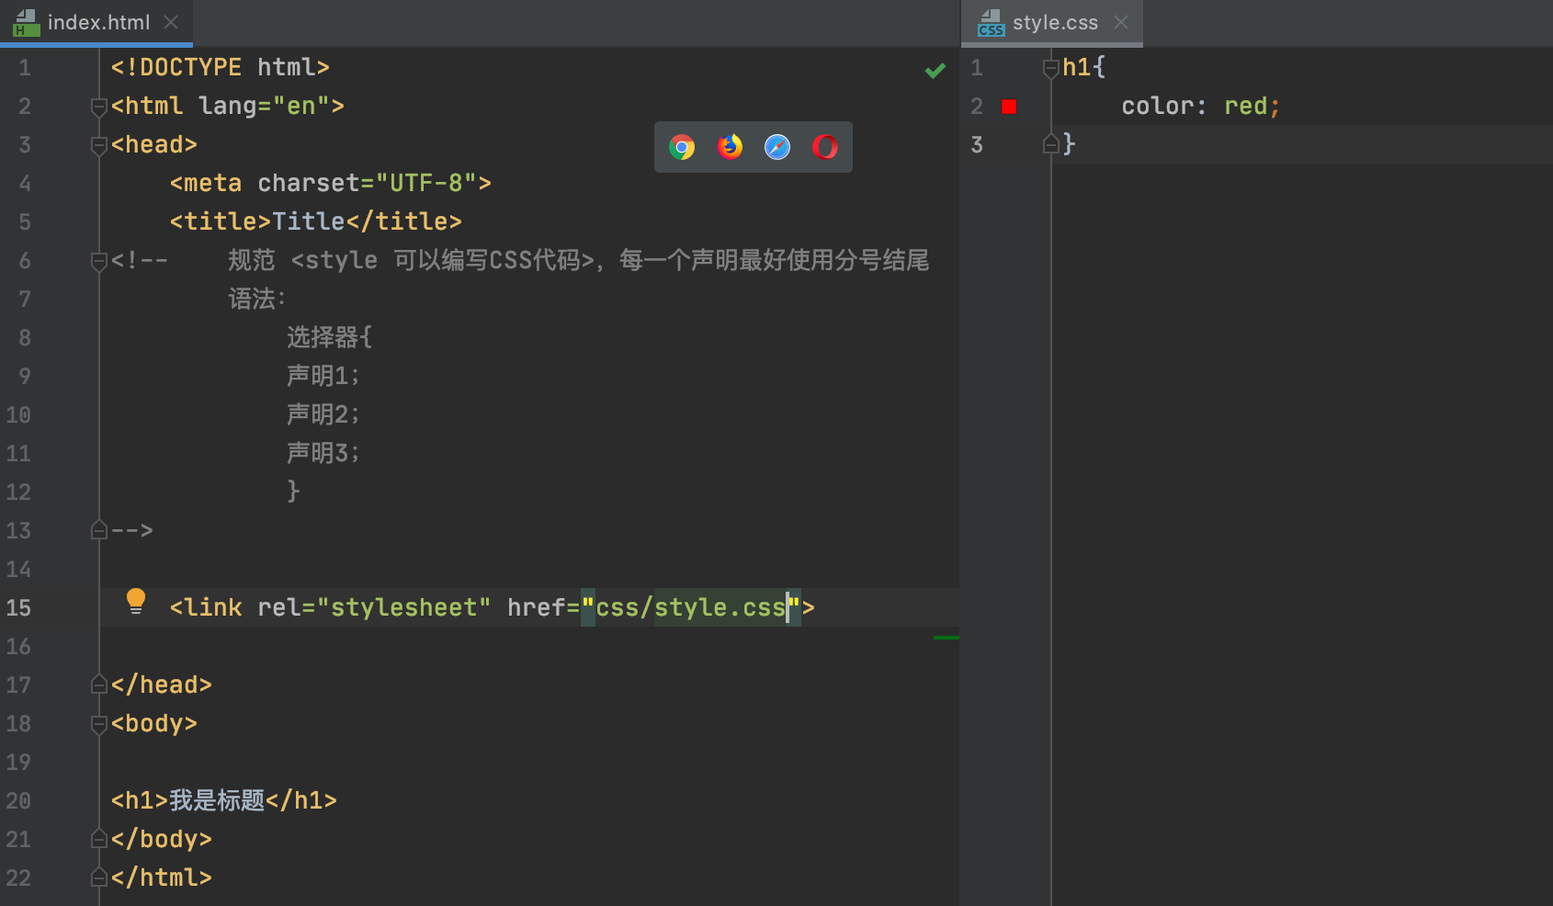Collapse the body tag fold on line 18

pos(99,724)
